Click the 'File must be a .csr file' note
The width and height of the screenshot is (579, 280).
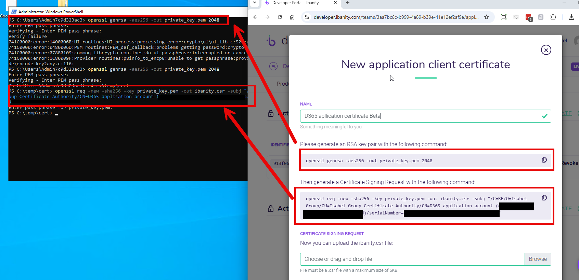[x=349, y=270]
